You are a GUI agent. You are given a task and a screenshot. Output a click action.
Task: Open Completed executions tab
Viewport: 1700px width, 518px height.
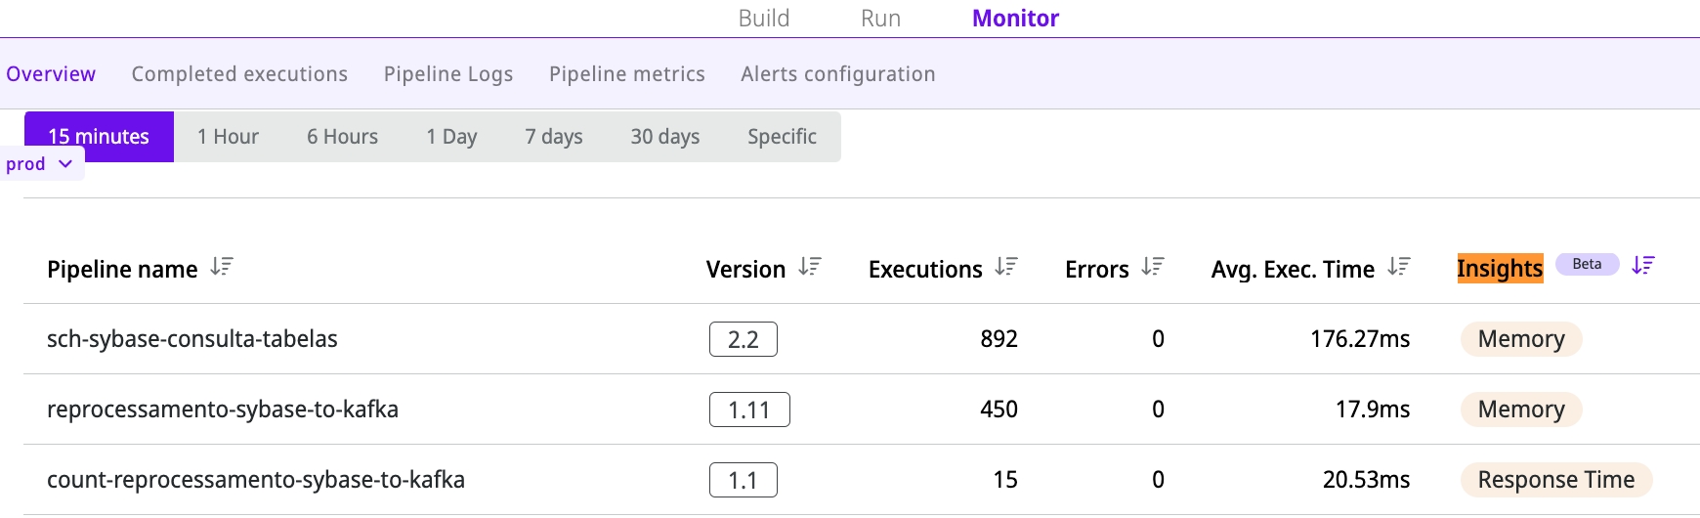click(x=239, y=74)
